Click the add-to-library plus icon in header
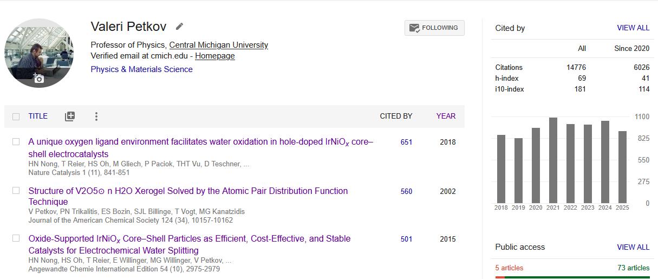 (70, 116)
